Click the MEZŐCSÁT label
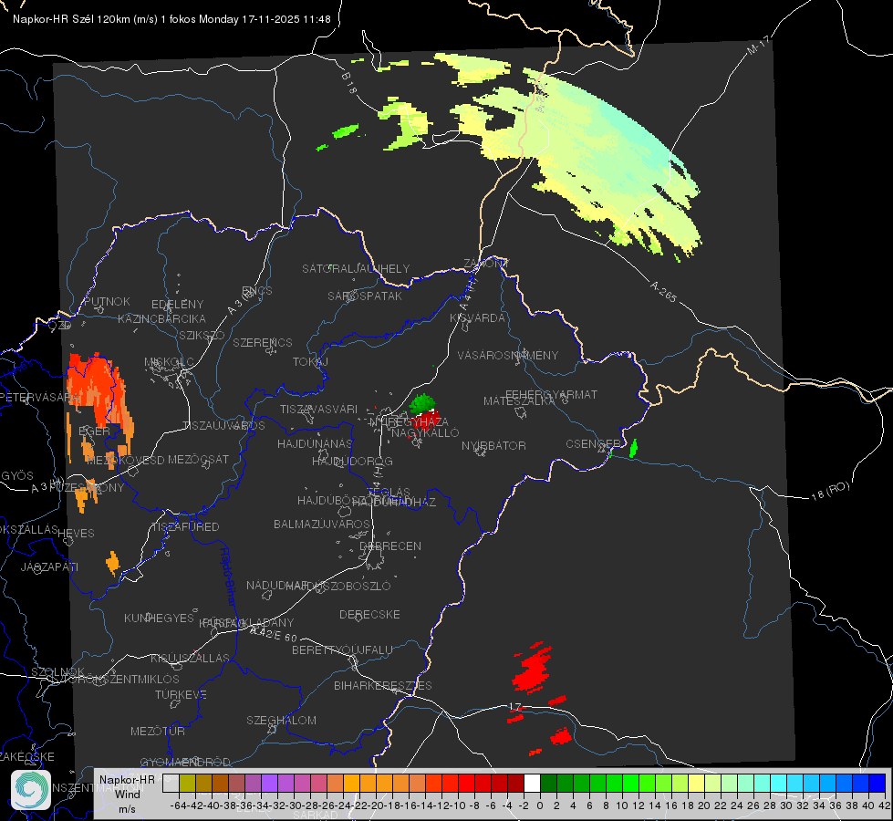The image size is (893, 821). 198,459
